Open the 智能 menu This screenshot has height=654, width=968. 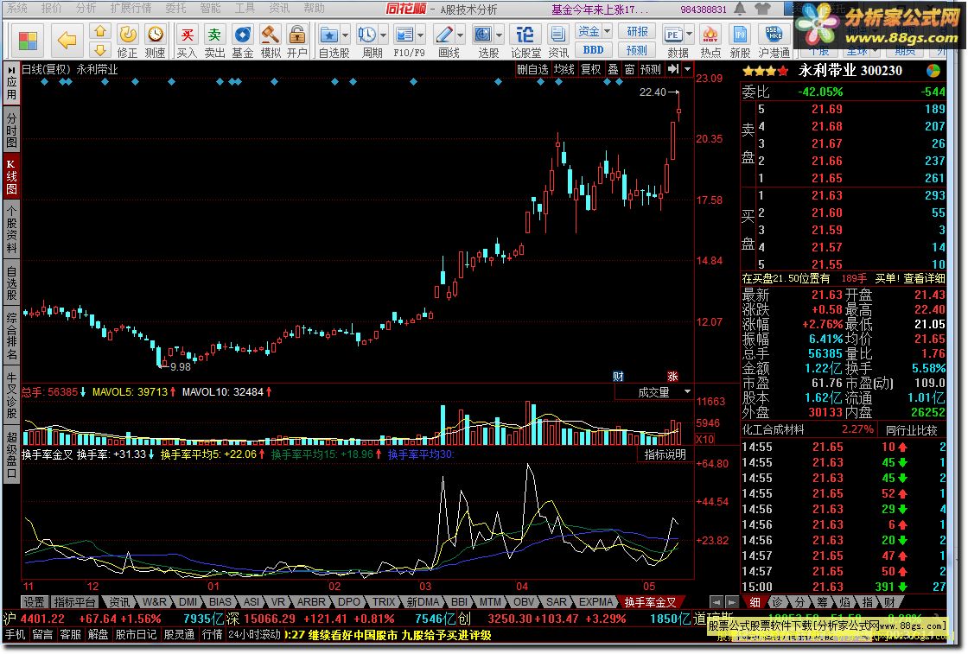coord(211,8)
